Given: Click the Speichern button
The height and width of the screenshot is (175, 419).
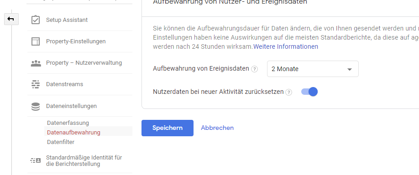Looking at the screenshot, I should click(x=168, y=128).
